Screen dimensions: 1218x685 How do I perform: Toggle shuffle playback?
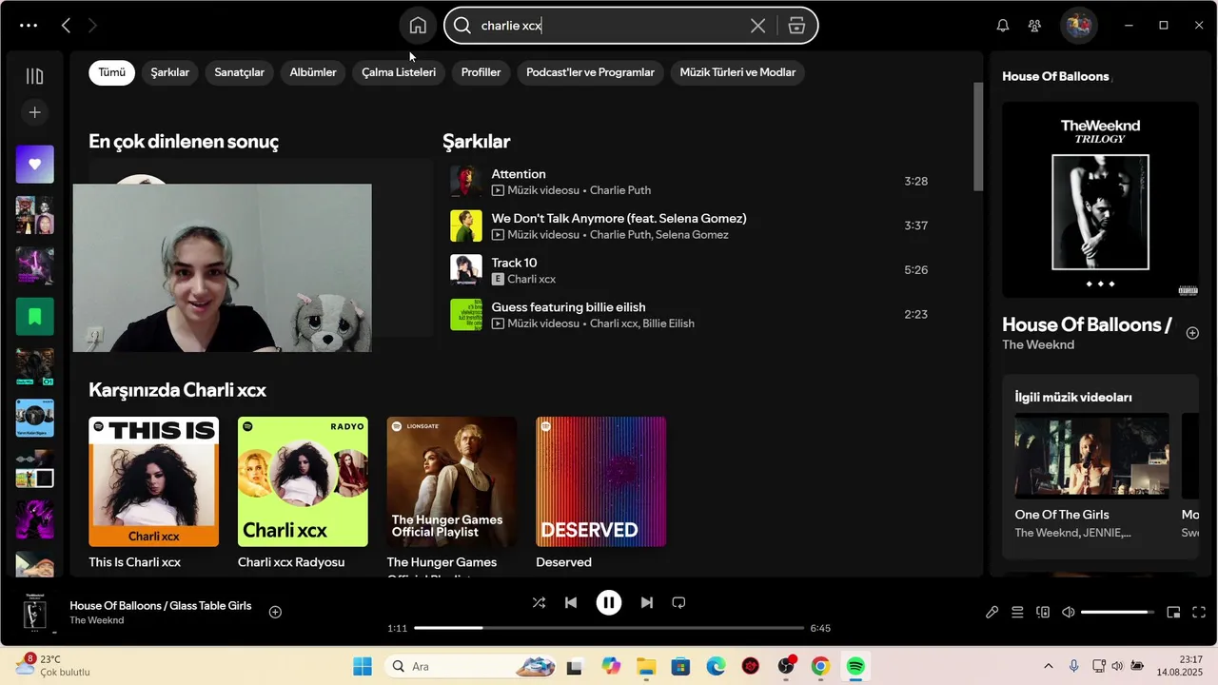coord(539,602)
